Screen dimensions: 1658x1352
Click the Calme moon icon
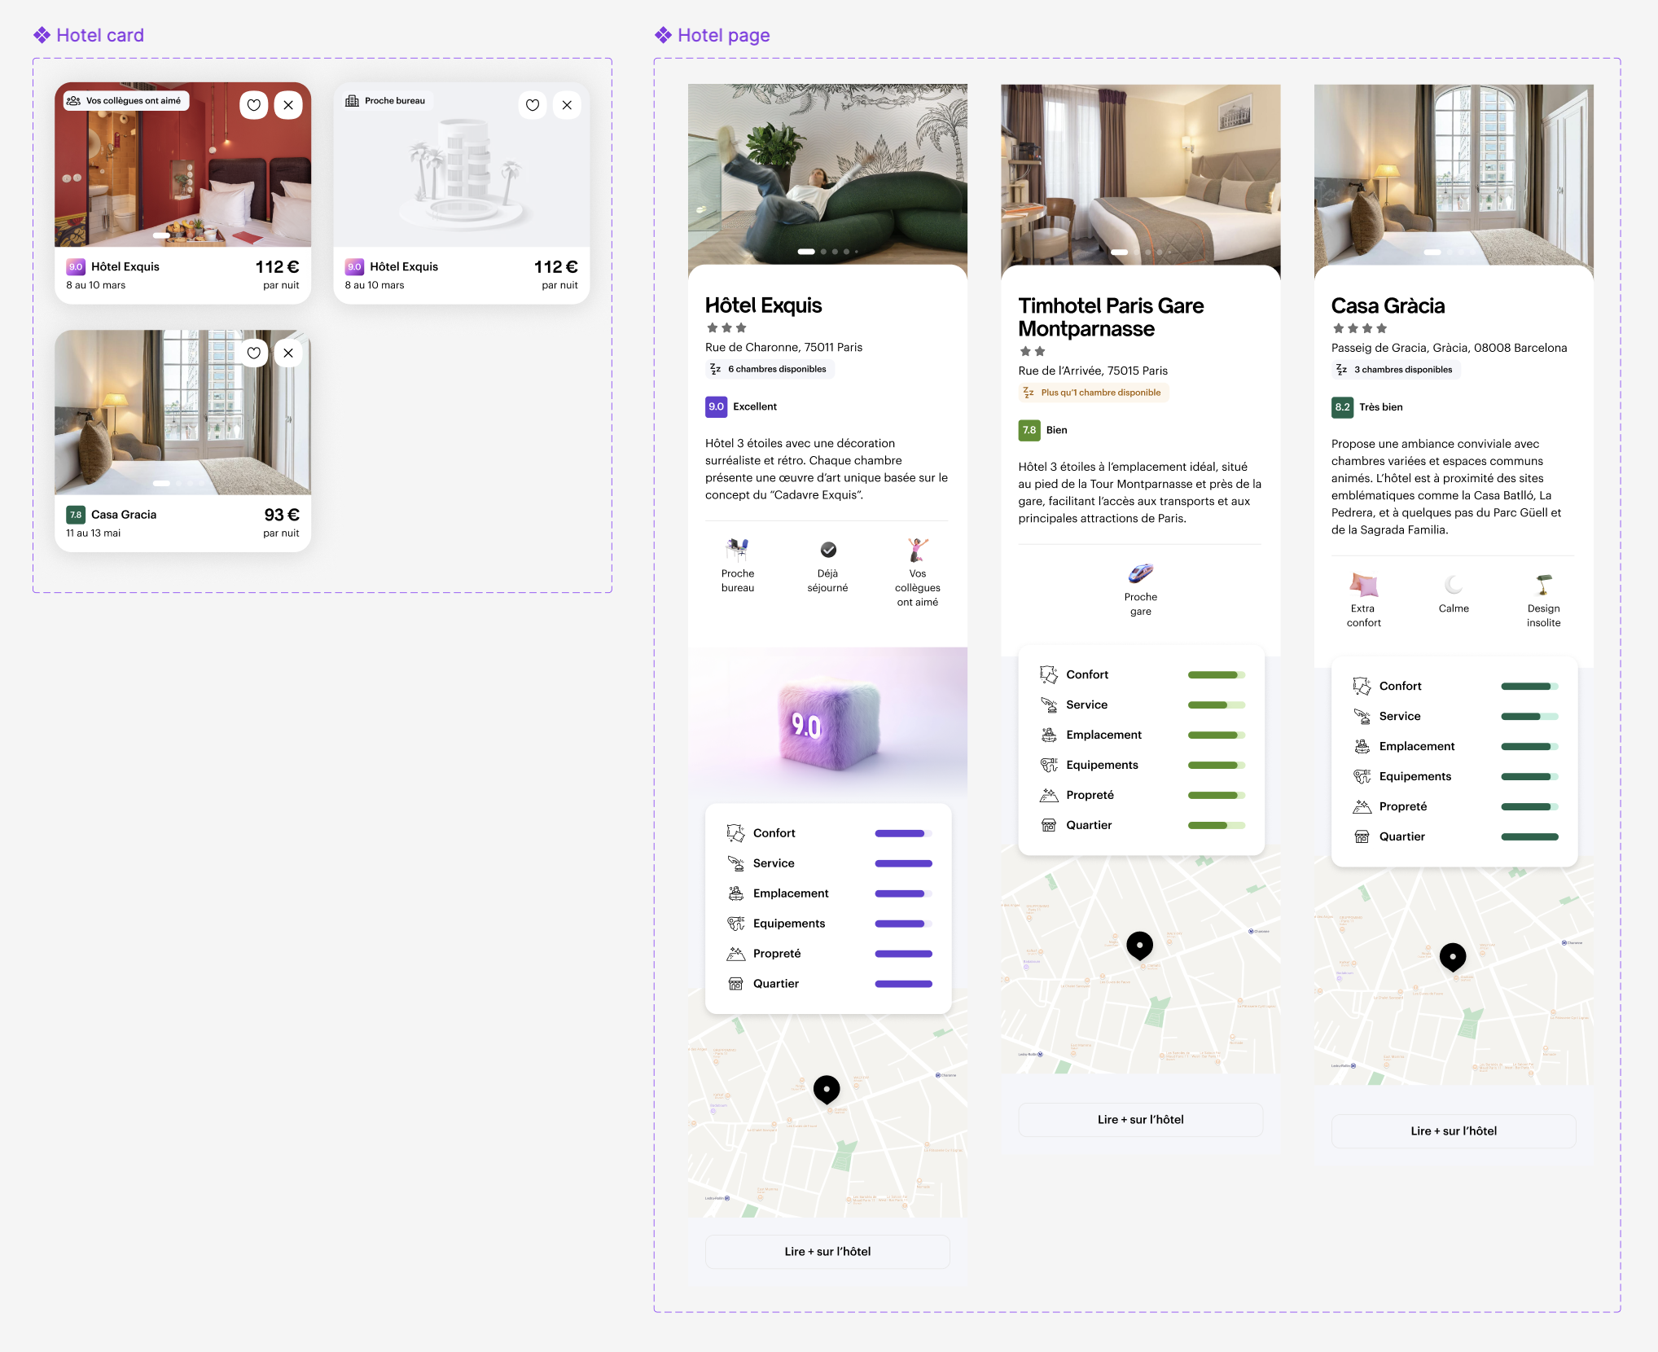click(1454, 585)
